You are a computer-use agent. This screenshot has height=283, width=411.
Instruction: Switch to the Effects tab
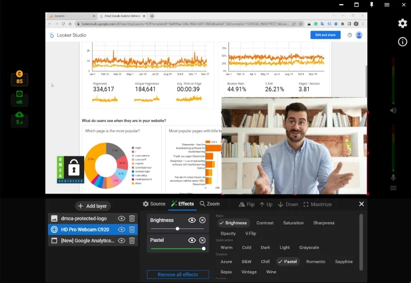point(182,204)
